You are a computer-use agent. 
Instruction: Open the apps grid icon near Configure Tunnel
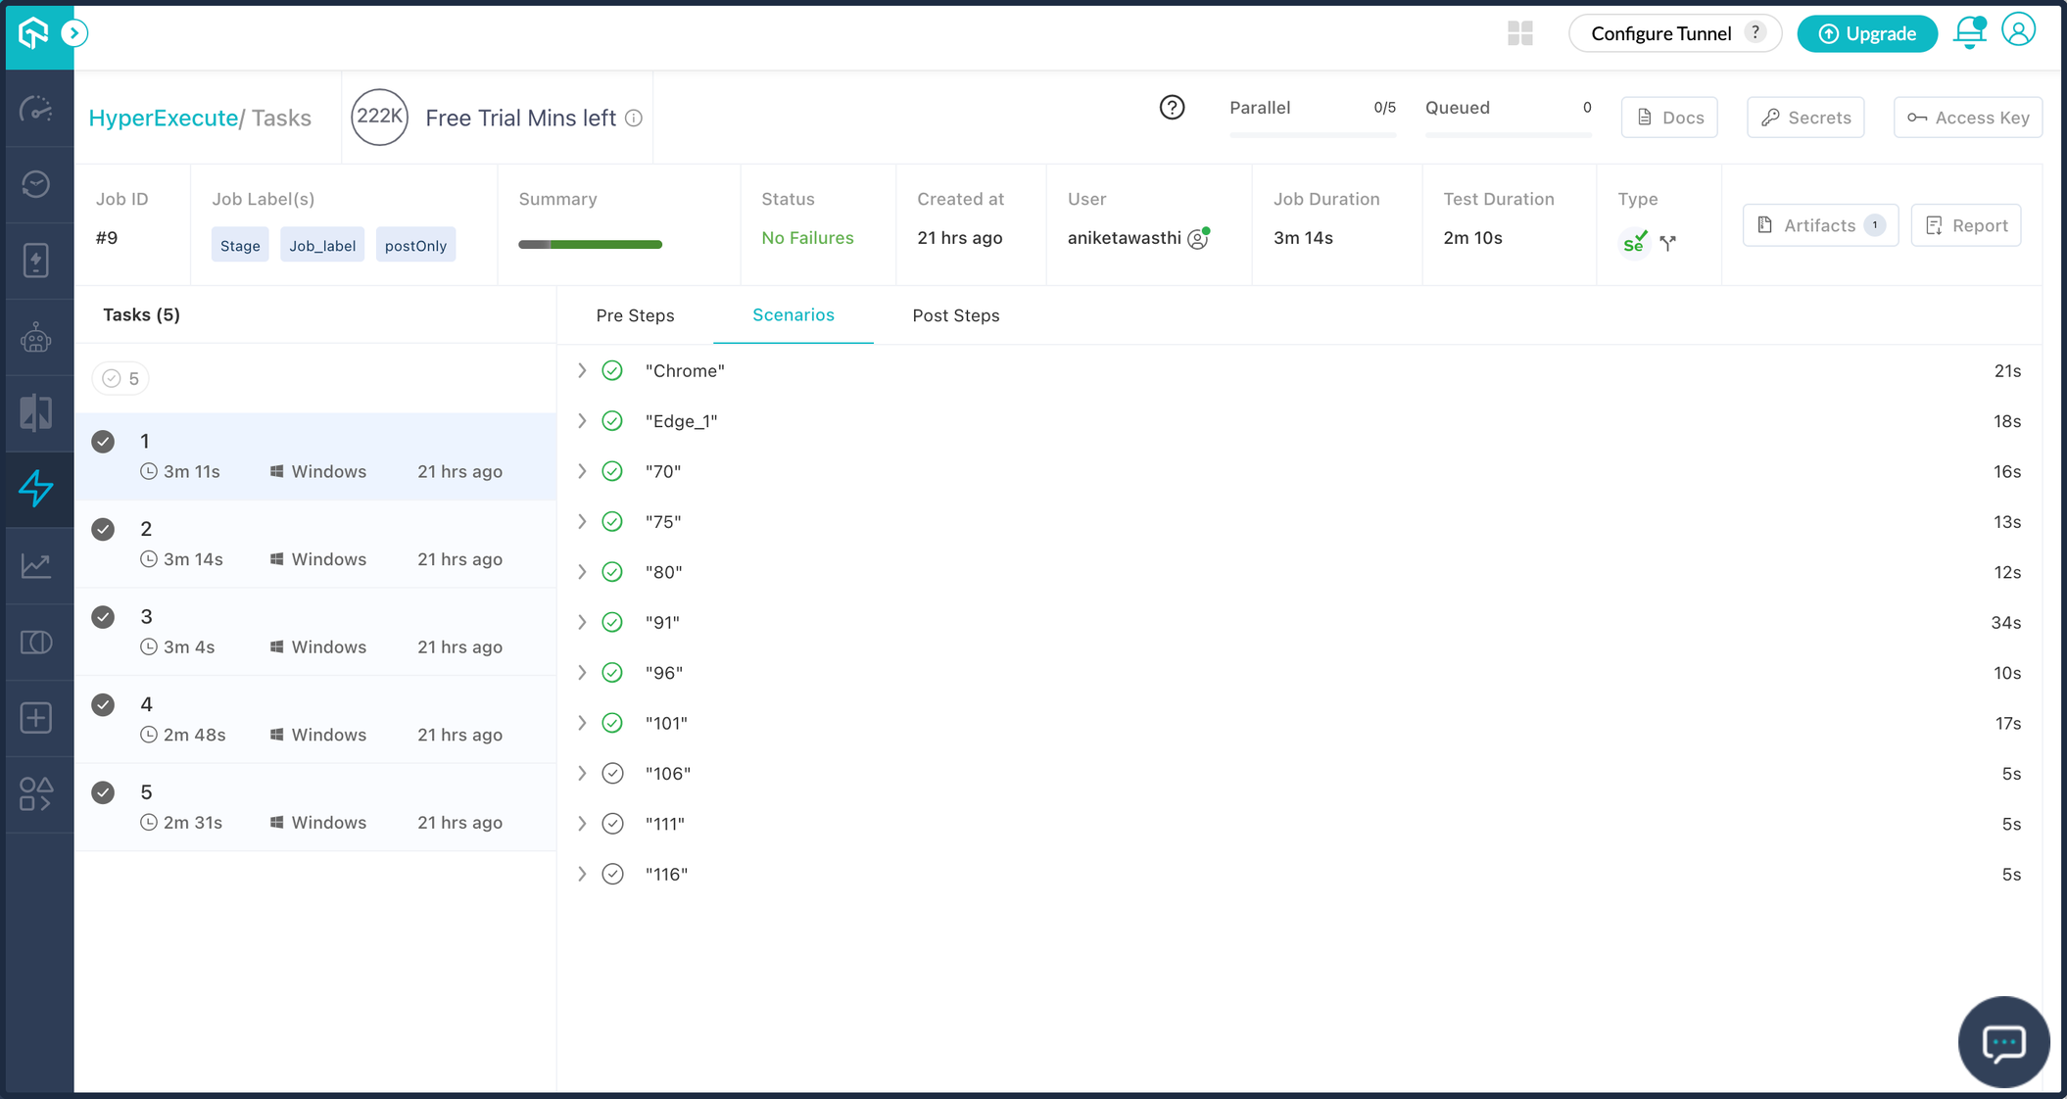pos(1520,33)
